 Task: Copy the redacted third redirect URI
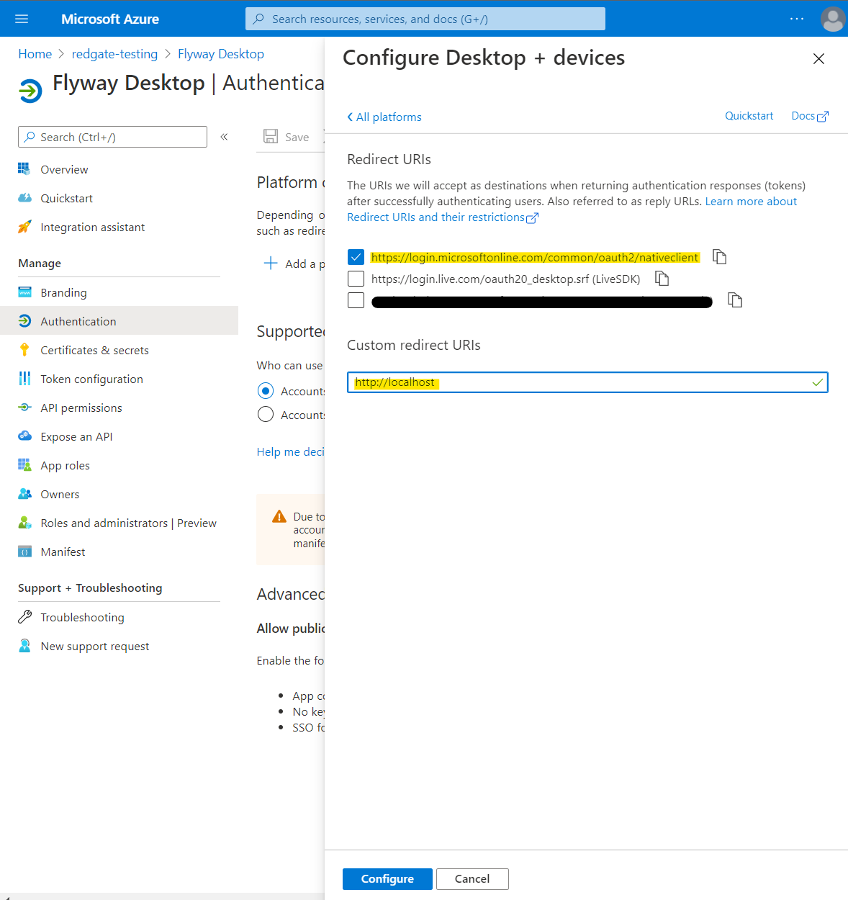click(x=734, y=300)
